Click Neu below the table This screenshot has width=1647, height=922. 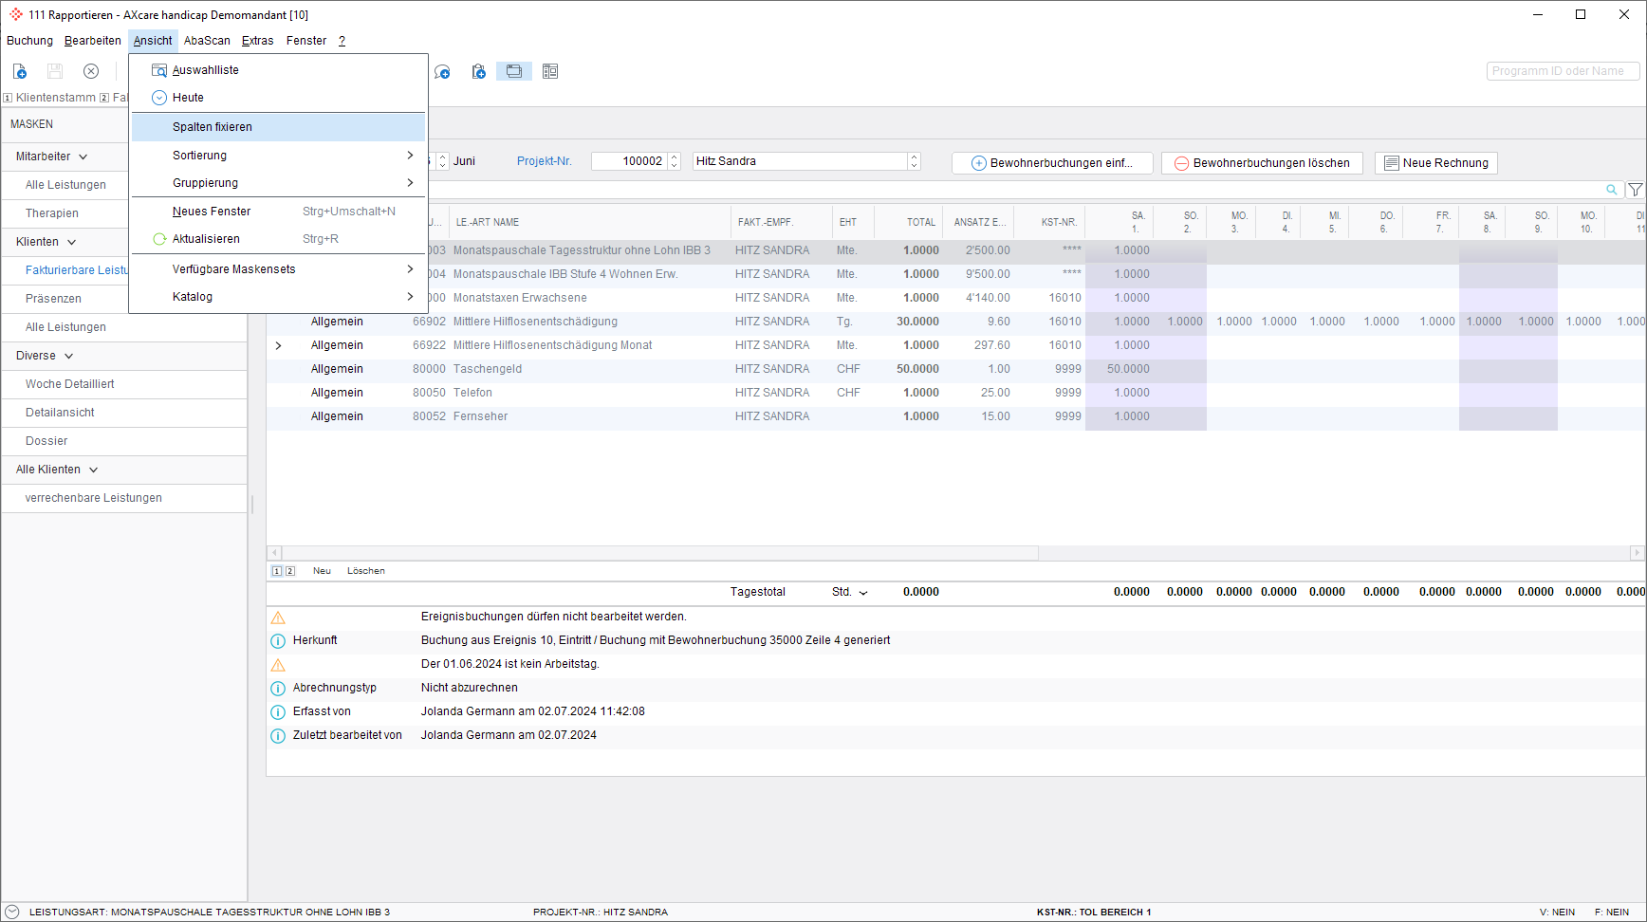click(x=322, y=571)
